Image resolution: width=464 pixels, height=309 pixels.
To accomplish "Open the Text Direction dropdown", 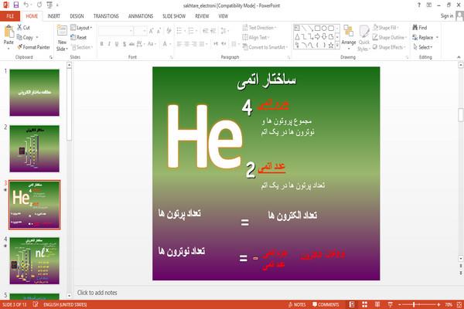I will click(259, 28).
